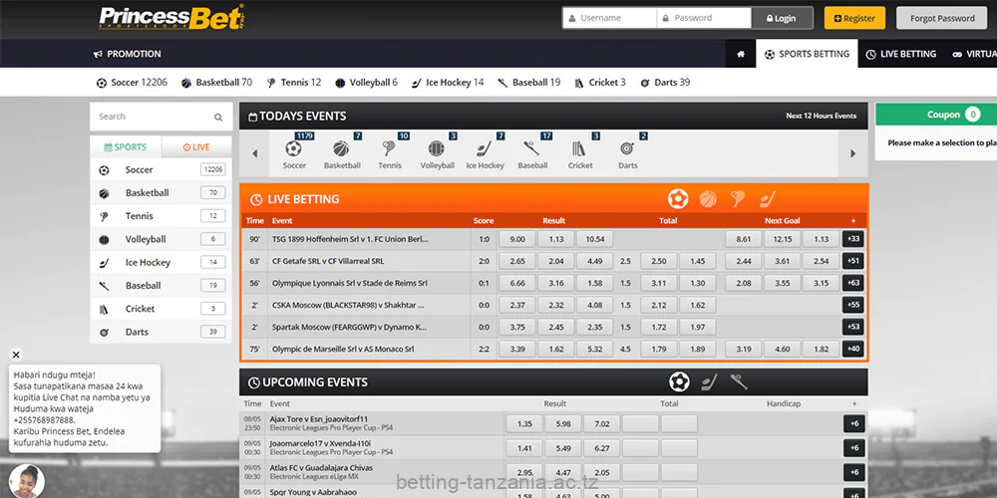Open Soccer in the sidebar sports list
997x498 pixels.
(x=161, y=170)
